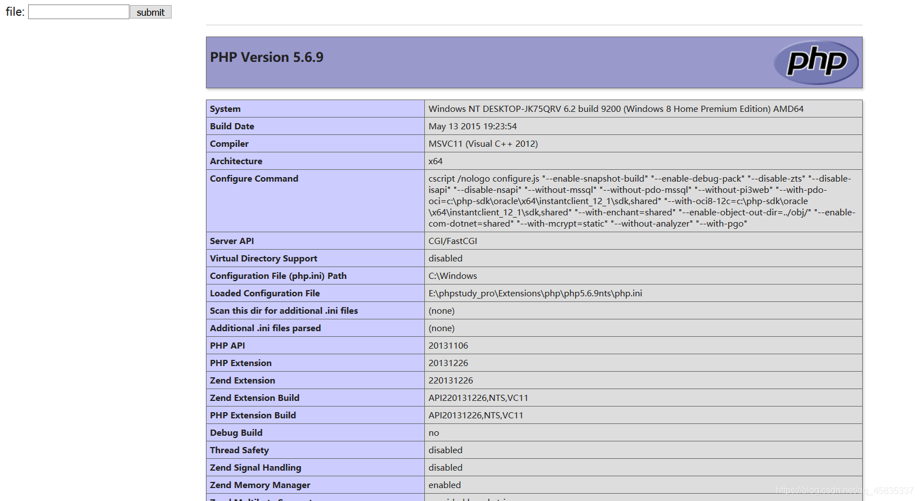This screenshot has height=501, width=919.
Task: Click "PHP Extension Build" label
Action: (253, 416)
